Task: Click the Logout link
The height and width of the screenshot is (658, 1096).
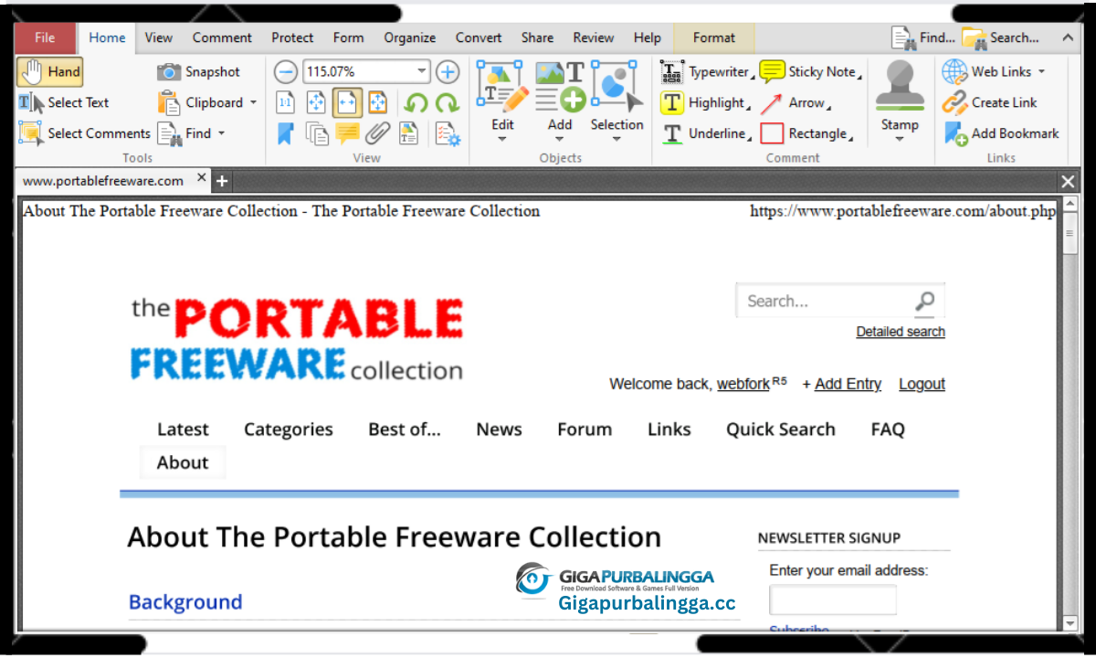Action: 922,384
